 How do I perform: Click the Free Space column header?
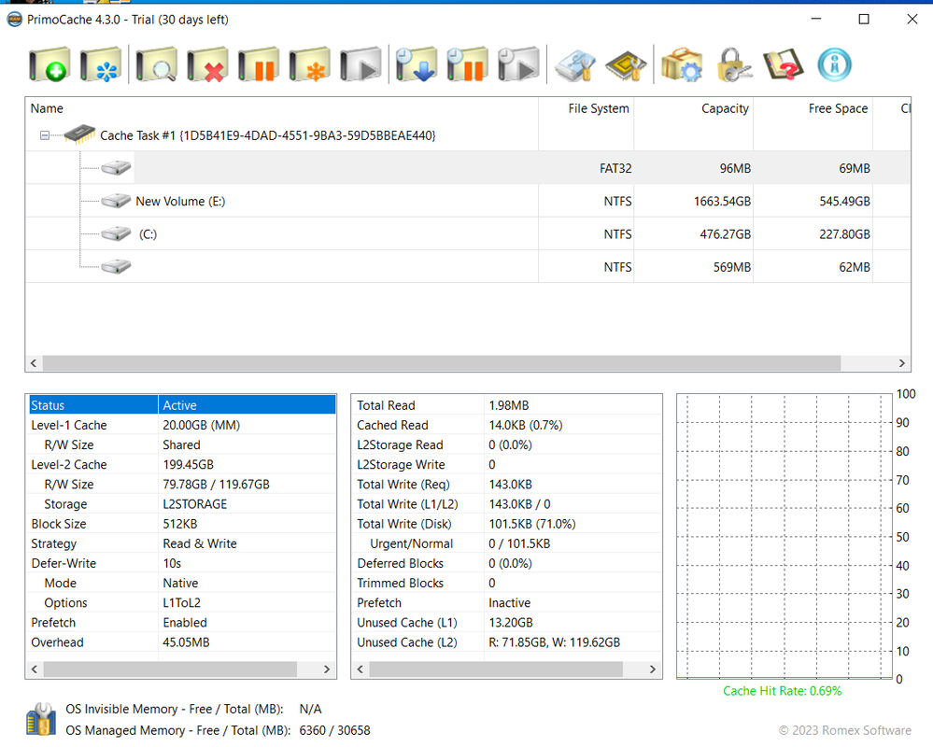tap(813, 108)
